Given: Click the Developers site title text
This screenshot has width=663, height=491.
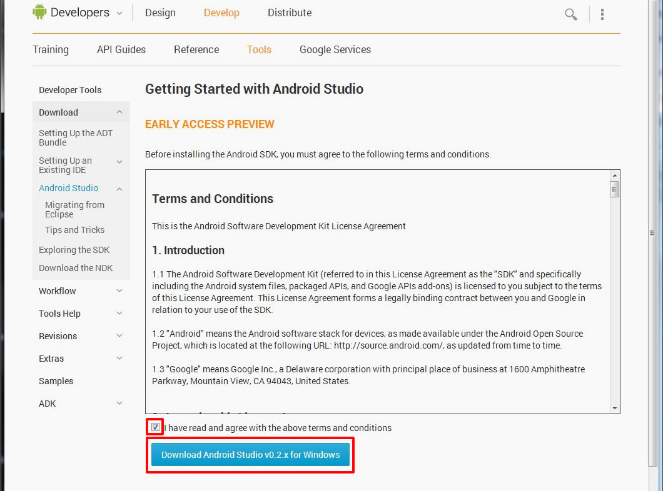Looking at the screenshot, I should tap(80, 12).
